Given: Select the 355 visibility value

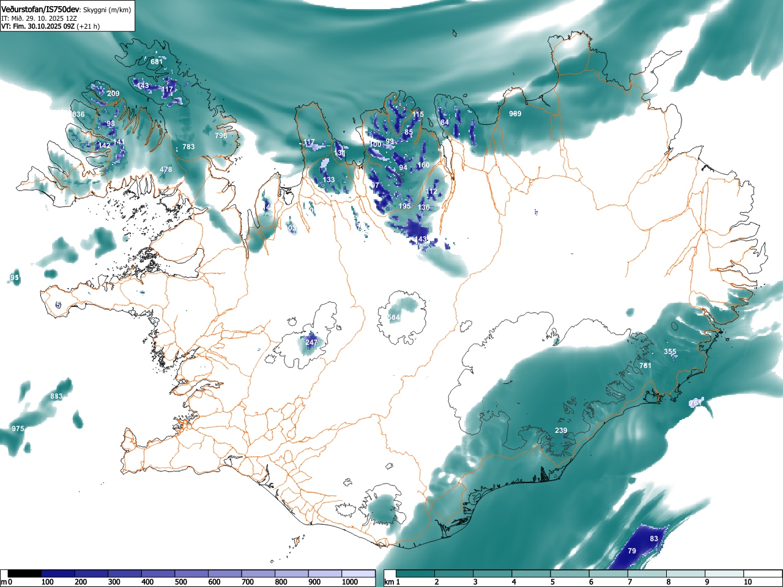Looking at the screenshot, I should coord(670,352).
